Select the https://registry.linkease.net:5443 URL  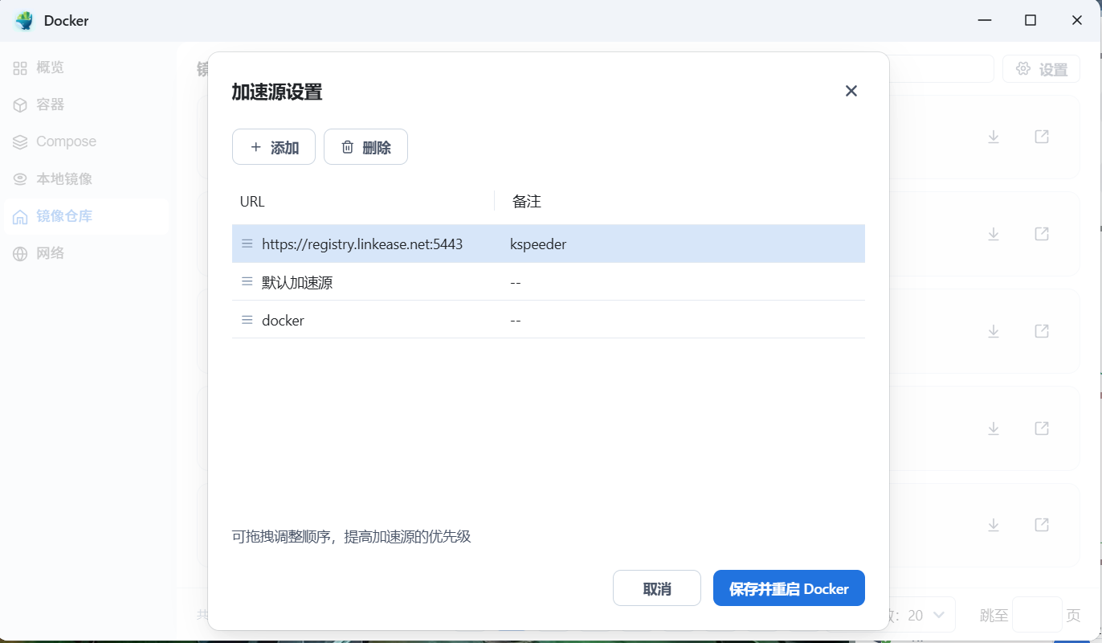(362, 244)
